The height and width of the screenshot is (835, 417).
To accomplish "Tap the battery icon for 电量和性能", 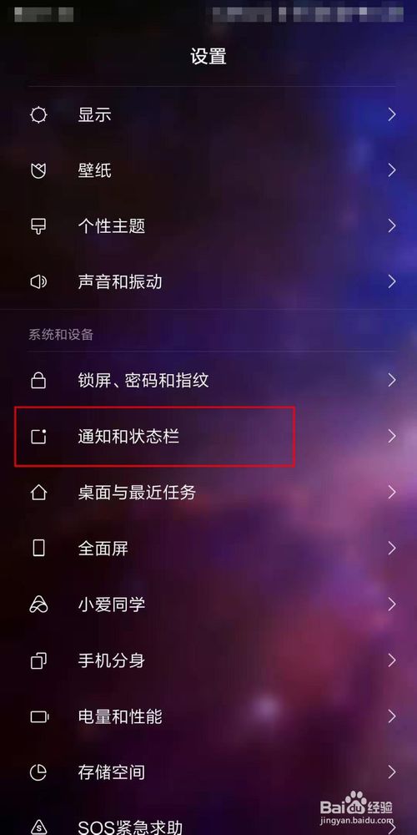I will [39, 716].
